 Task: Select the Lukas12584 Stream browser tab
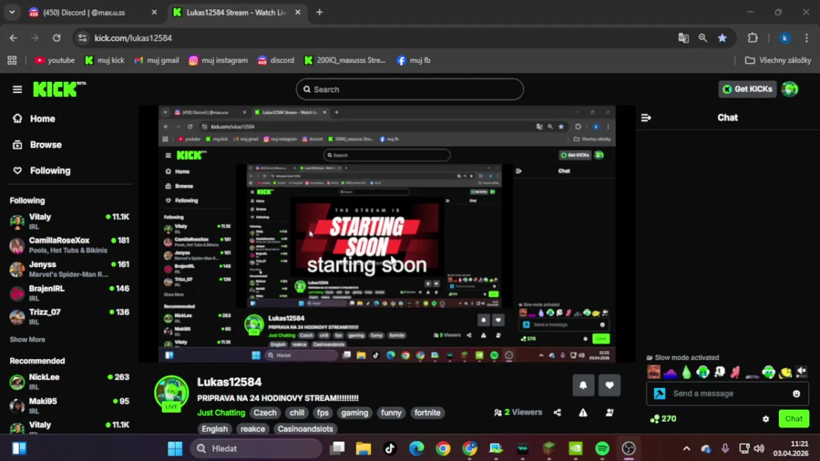[236, 12]
